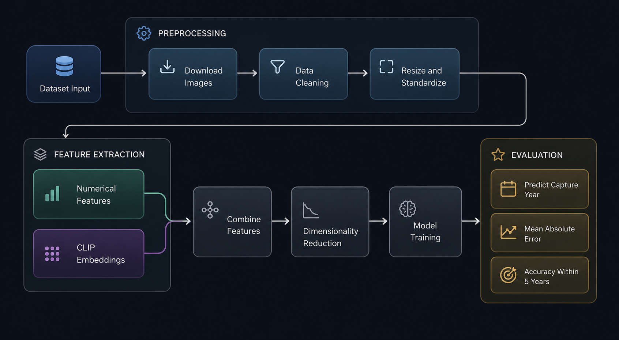The image size is (619, 340).
Task: Select the Numerical Features label
Action: coord(96,194)
